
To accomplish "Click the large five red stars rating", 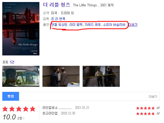I will click(19, 109).
